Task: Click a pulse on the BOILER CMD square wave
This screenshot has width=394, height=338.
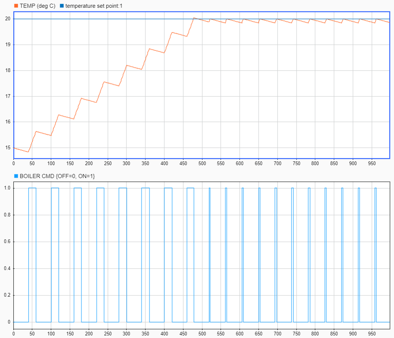Action: [x=33, y=188]
